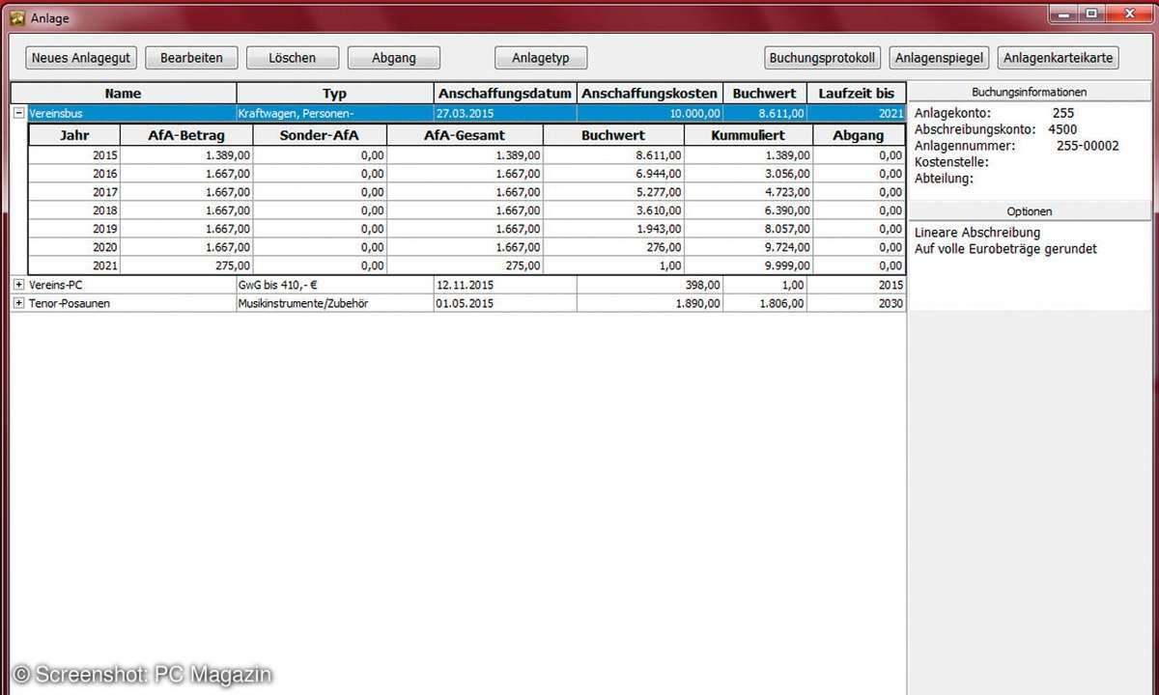Select the year 2021 depreciation row
Screen dimensions: 1159x695
(466, 265)
